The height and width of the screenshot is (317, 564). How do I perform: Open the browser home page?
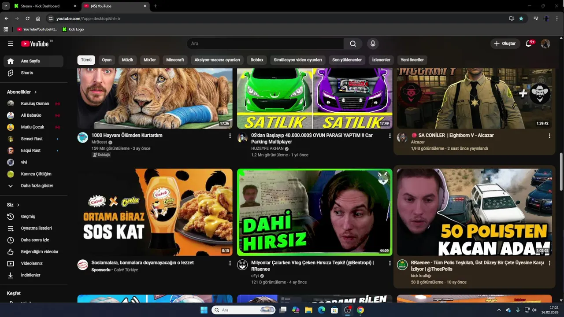pos(38,18)
